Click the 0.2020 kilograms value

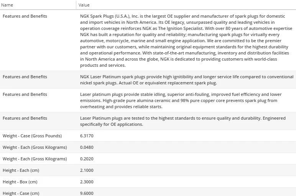(87, 159)
